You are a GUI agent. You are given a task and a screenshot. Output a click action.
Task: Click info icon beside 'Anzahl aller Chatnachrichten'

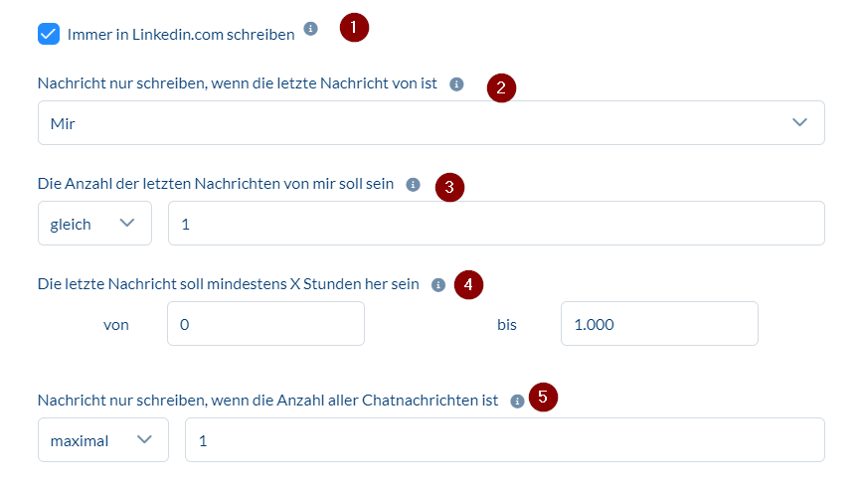(517, 402)
